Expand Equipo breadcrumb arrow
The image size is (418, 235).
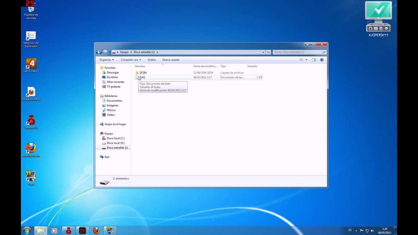click(x=131, y=52)
